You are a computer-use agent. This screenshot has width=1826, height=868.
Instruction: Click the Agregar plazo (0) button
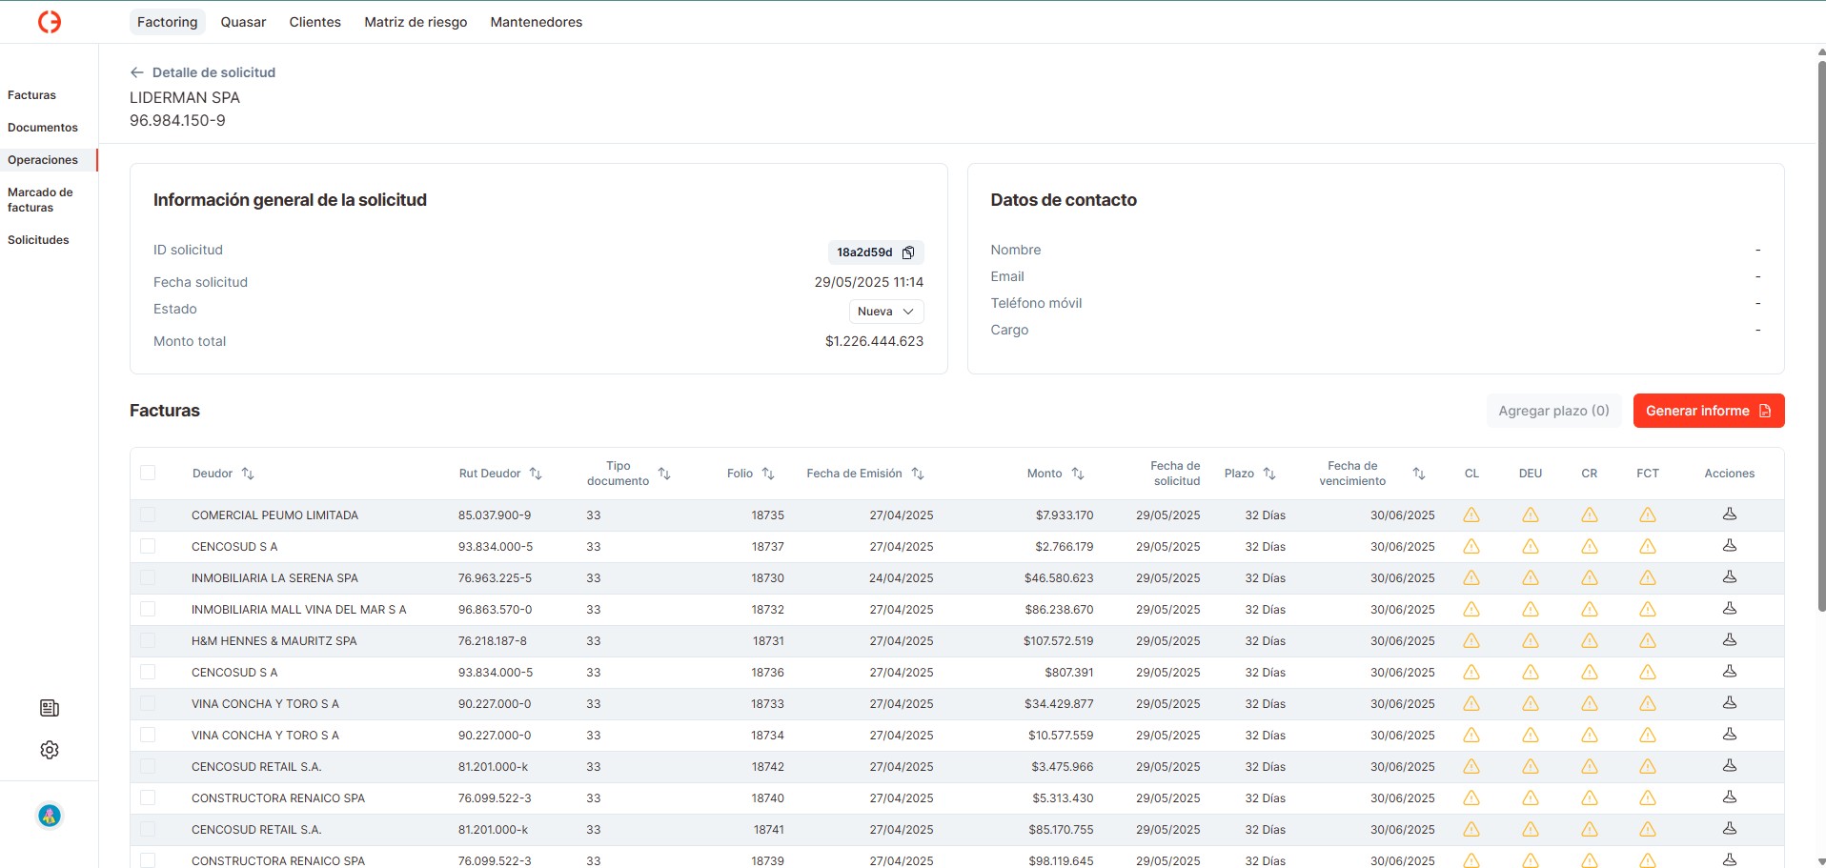pyautogui.click(x=1552, y=411)
